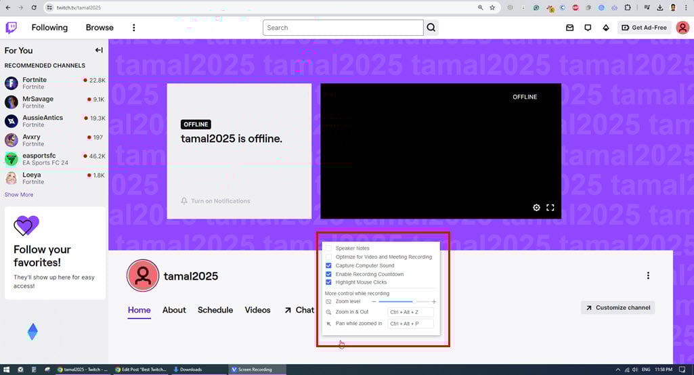This screenshot has height=375, width=694.
Task: Click the Get Ad-Free button
Action: pyautogui.click(x=645, y=28)
